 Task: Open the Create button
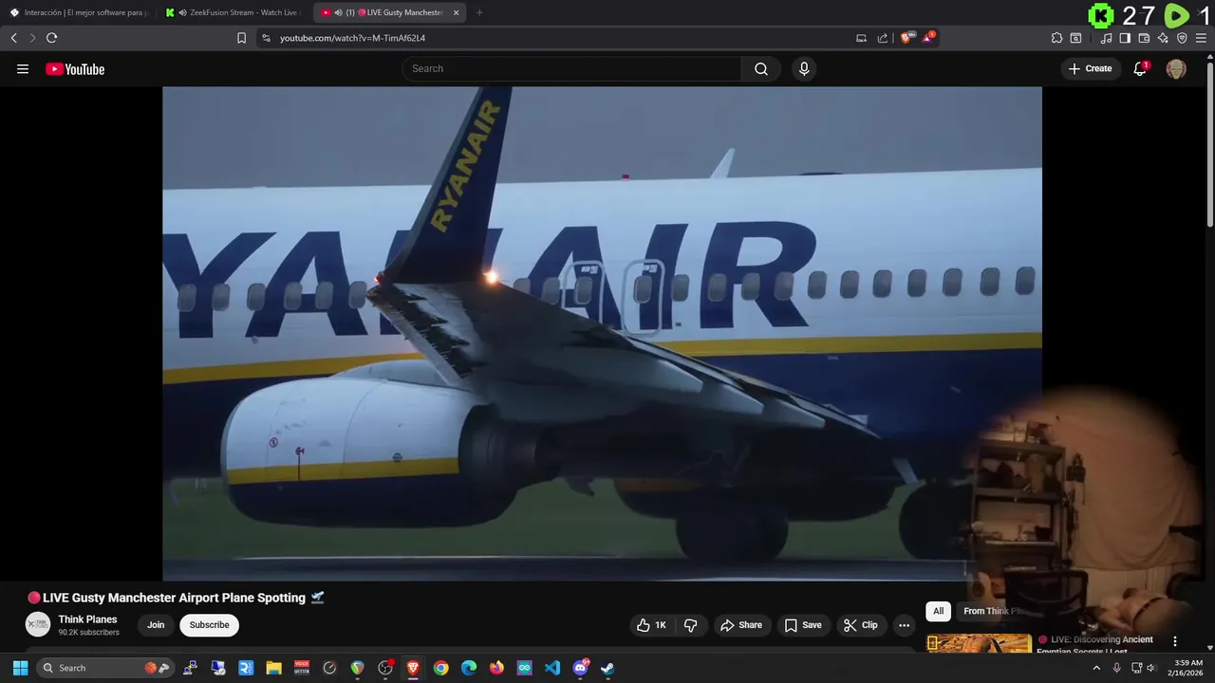click(1090, 68)
